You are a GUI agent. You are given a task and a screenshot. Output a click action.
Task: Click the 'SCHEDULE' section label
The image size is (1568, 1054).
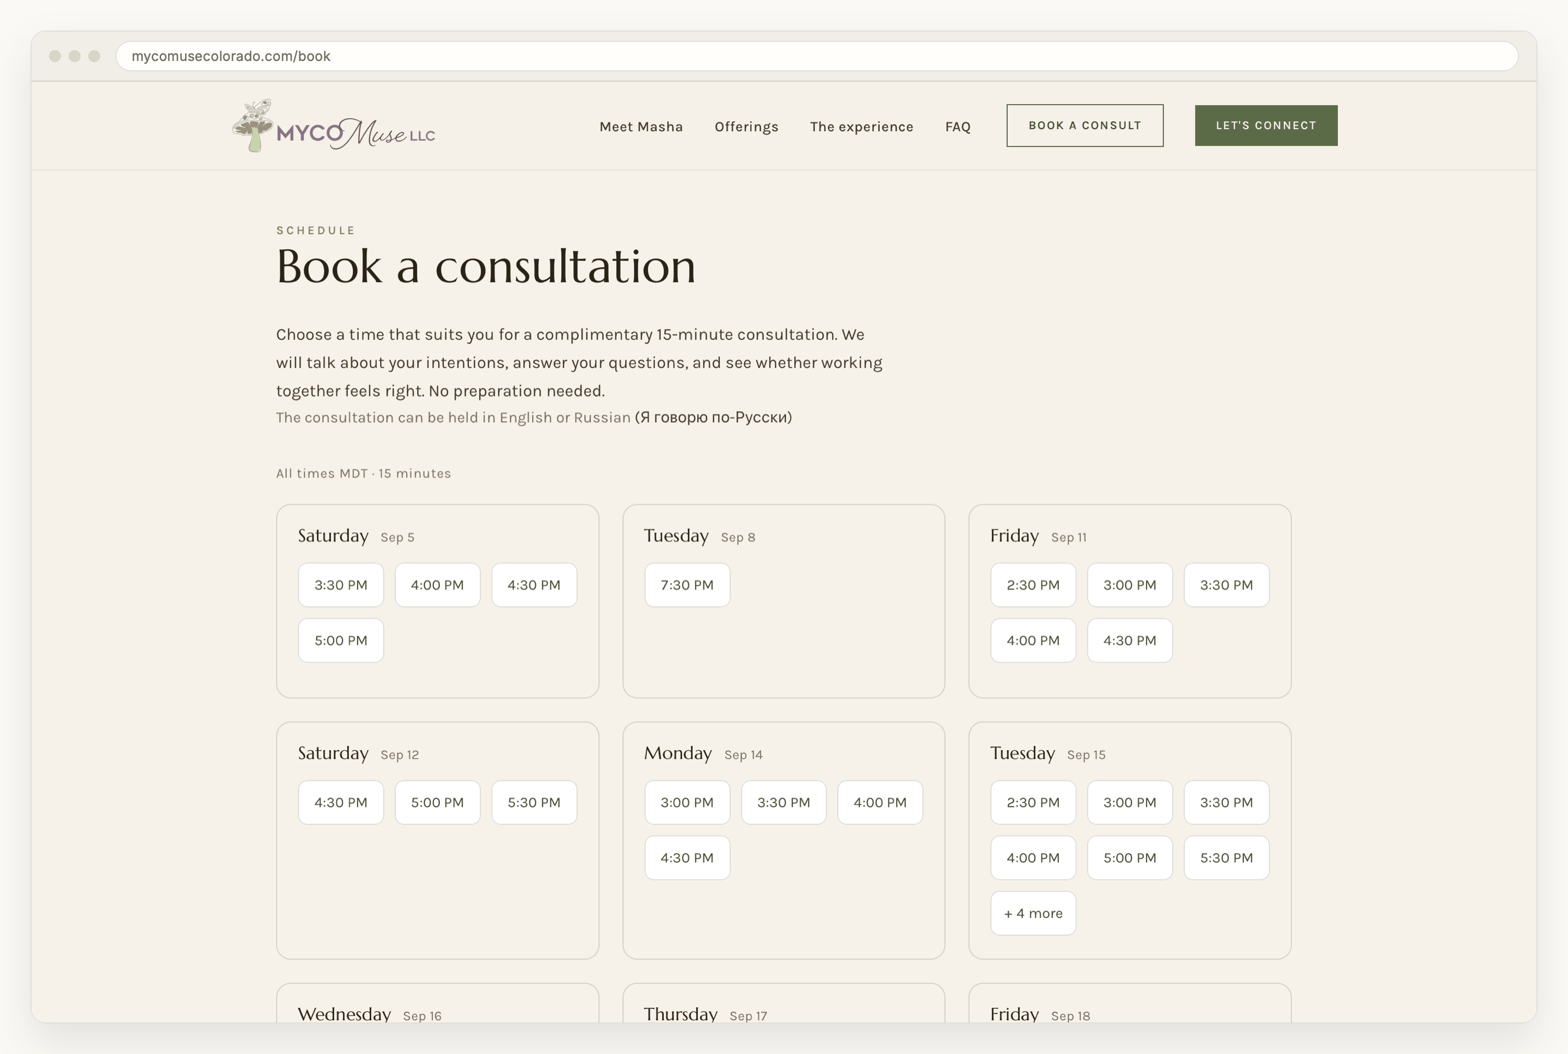(x=316, y=230)
